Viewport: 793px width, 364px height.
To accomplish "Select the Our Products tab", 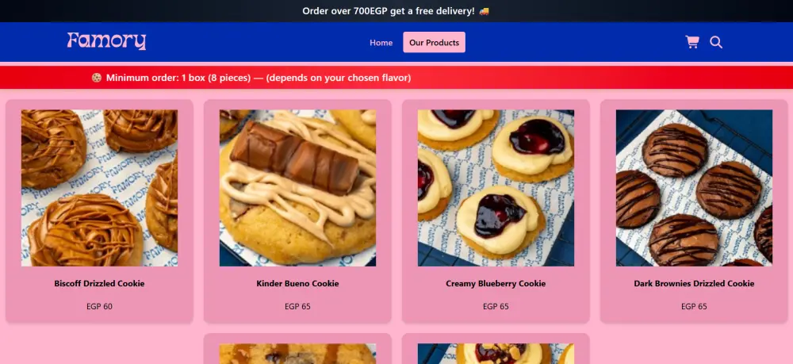I will (434, 43).
